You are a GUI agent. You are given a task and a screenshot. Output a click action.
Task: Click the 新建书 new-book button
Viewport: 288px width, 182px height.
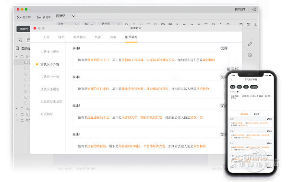pyautogui.click(x=44, y=17)
